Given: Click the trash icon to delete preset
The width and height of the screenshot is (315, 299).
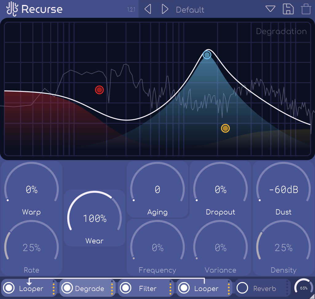Looking at the screenshot, I should coord(306,9).
